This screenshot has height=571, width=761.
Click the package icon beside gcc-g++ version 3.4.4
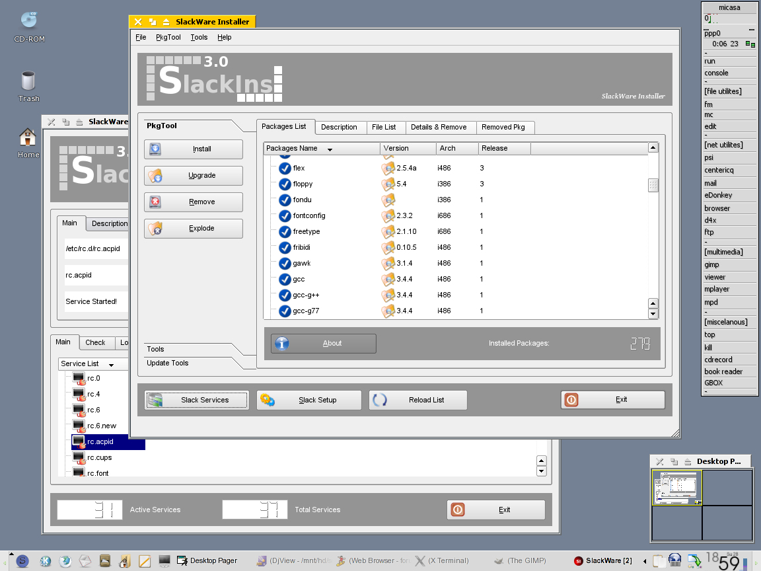[388, 295]
